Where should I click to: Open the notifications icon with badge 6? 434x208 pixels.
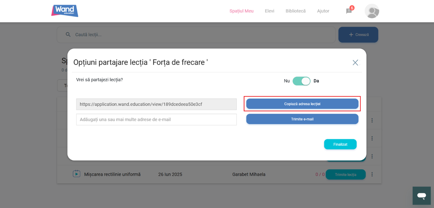(349, 11)
